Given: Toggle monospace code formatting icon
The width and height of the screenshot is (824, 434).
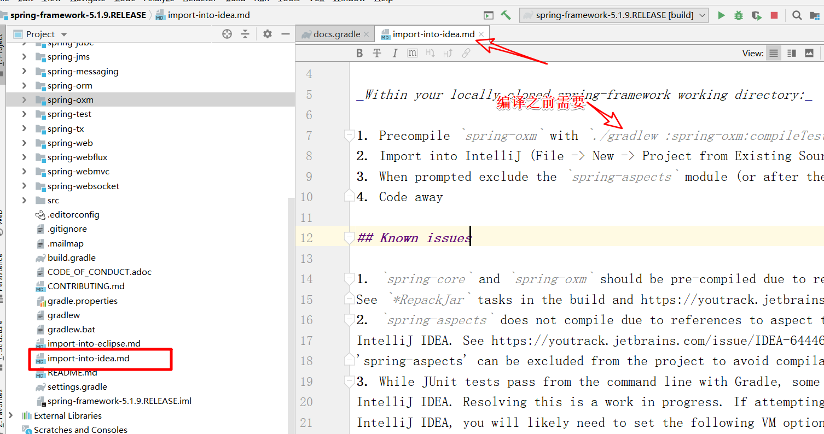Looking at the screenshot, I should click(x=413, y=53).
